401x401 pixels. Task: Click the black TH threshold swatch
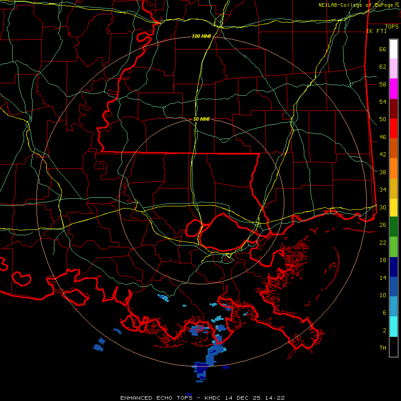click(393, 347)
